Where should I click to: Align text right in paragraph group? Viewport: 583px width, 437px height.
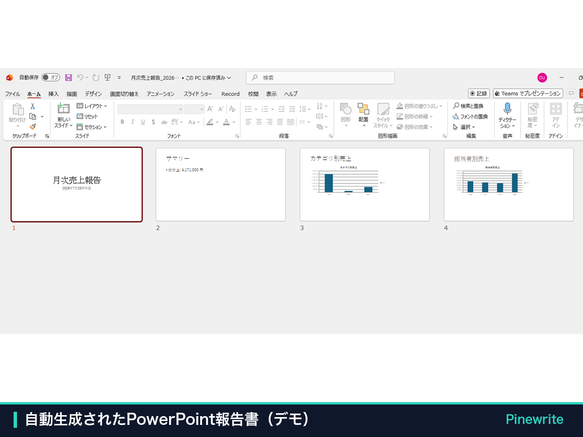pyautogui.click(x=270, y=122)
